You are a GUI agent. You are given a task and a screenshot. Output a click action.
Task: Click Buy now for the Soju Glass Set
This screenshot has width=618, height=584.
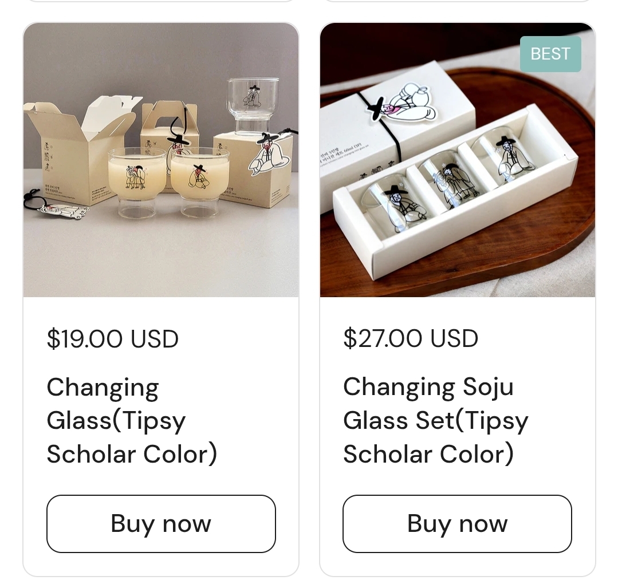[x=457, y=523]
